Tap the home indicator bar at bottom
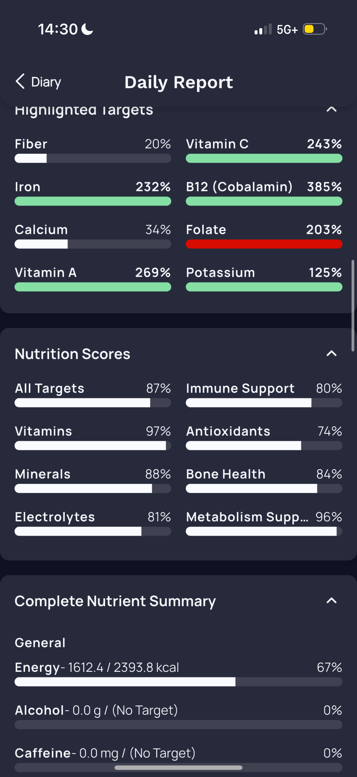Viewport: 357px width, 777px height. (x=178, y=767)
